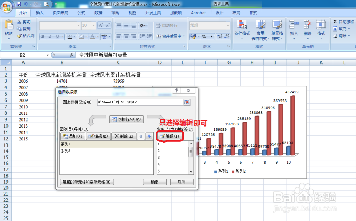Open the fill color bucket
Image resolution: width=356 pixels, height=221 pixels.
tap(82, 36)
